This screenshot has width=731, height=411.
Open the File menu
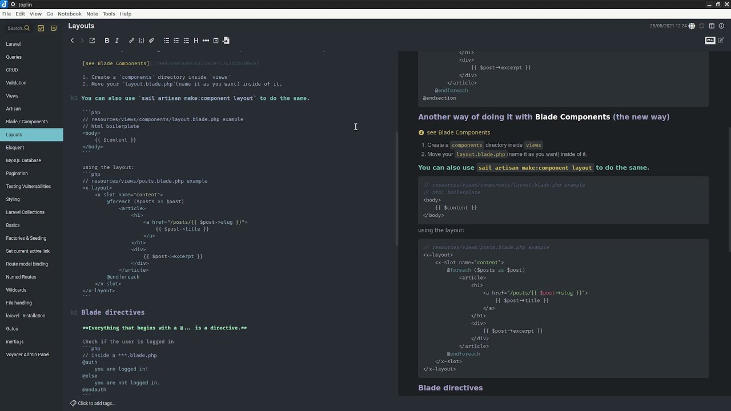pos(6,14)
